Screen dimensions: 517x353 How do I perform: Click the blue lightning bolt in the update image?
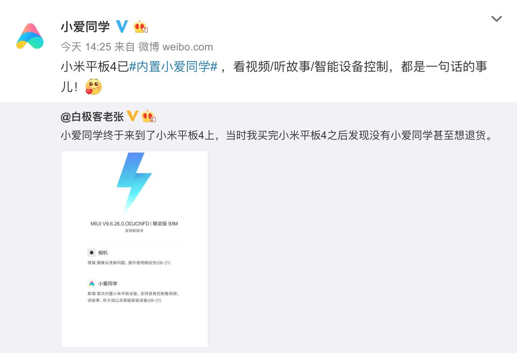tap(134, 182)
